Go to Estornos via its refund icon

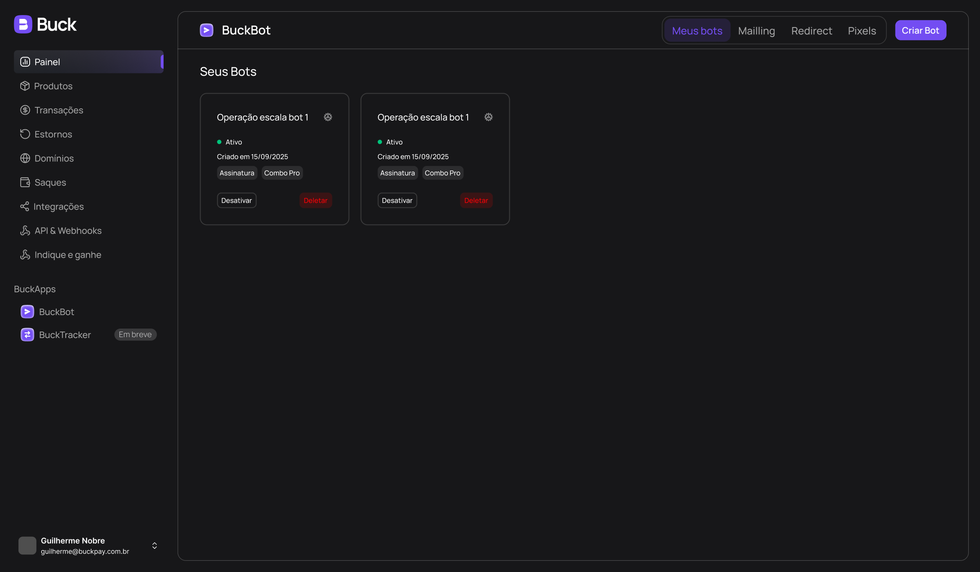click(x=25, y=134)
